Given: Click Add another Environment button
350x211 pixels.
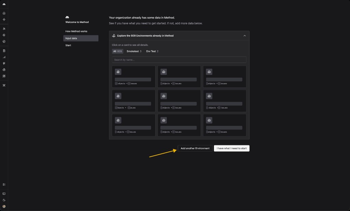Looking at the screenshot, I should [x=195, y=148].
